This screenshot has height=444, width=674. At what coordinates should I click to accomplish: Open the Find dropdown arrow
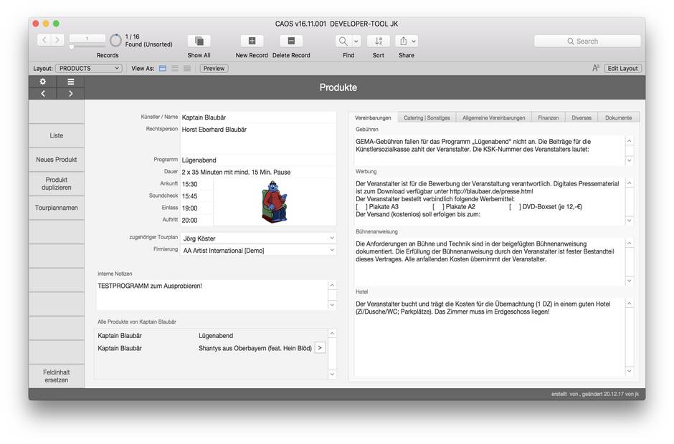pyautogui.click(x=356, y=42)
